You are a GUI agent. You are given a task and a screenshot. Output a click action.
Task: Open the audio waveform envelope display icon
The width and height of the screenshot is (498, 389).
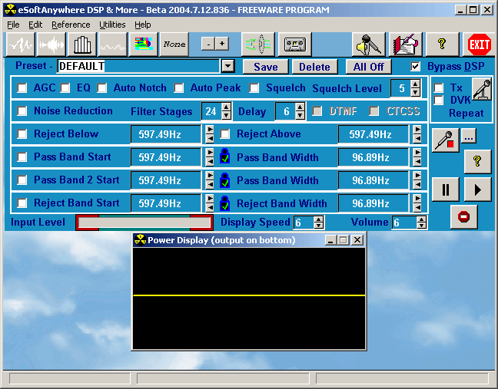(x=51, y=45)
